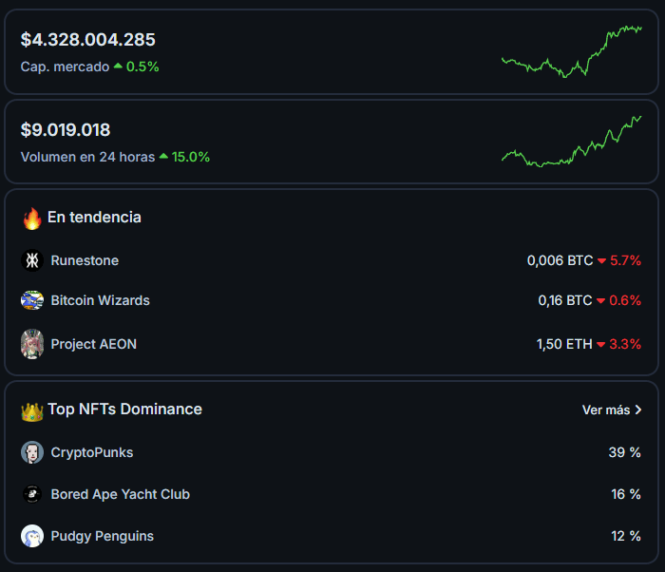This screenshot has height=572, width=665.
Task: Click the 3.3% change for Project AEON
Action: pos(625,344)
